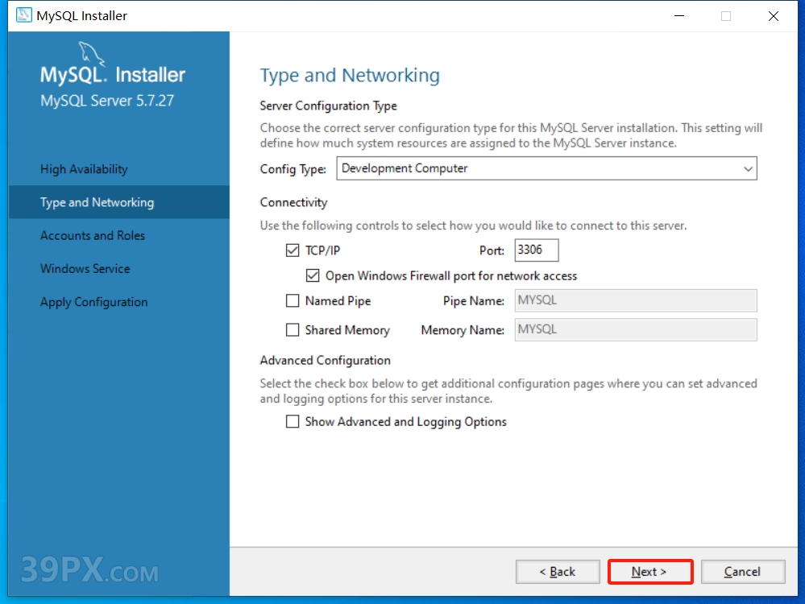Screen dimensions: 805x604
Task: Click the Pipe Name text field
Action: pyautogui.click(x=635, y=301)
